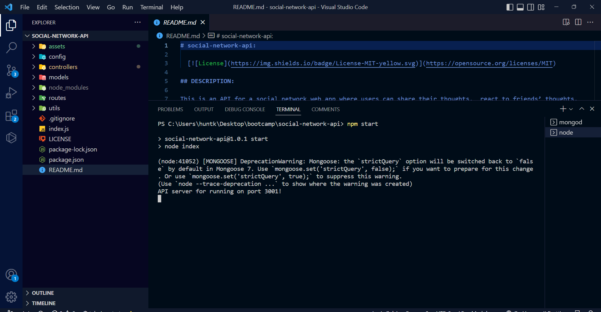This screenshot has height=312, width=601.
Task: Open the Source Control view
Action: click(x=12, y=70)
